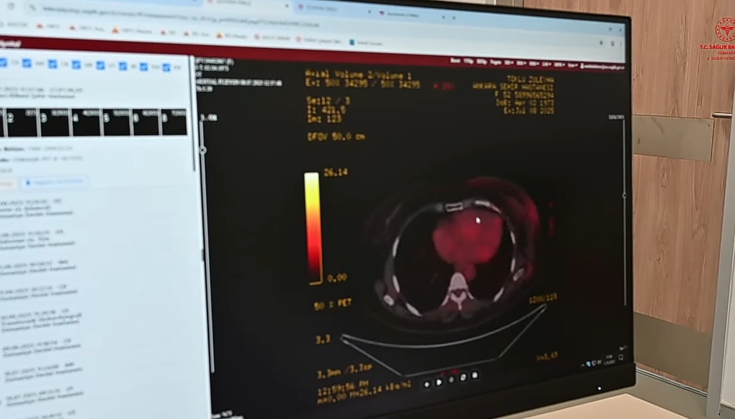Toggle the rightmost blue modality checkbox
Screen dimensions: 735x419
(x=166, y=67)
